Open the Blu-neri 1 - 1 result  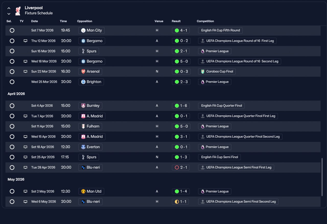(181, 202)
